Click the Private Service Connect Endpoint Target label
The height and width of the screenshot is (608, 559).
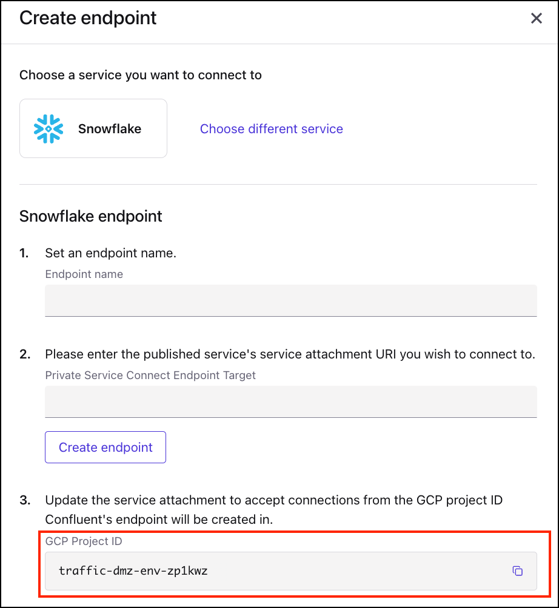click(150, 375)
